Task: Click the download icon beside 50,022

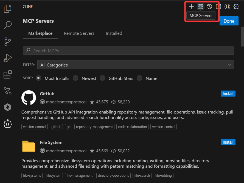Action: click(114, 151)
